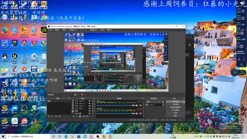The height and width of the screenshot is (139, 247).
Task: Open the 帮助(H) menu
Action: point(110,30)
